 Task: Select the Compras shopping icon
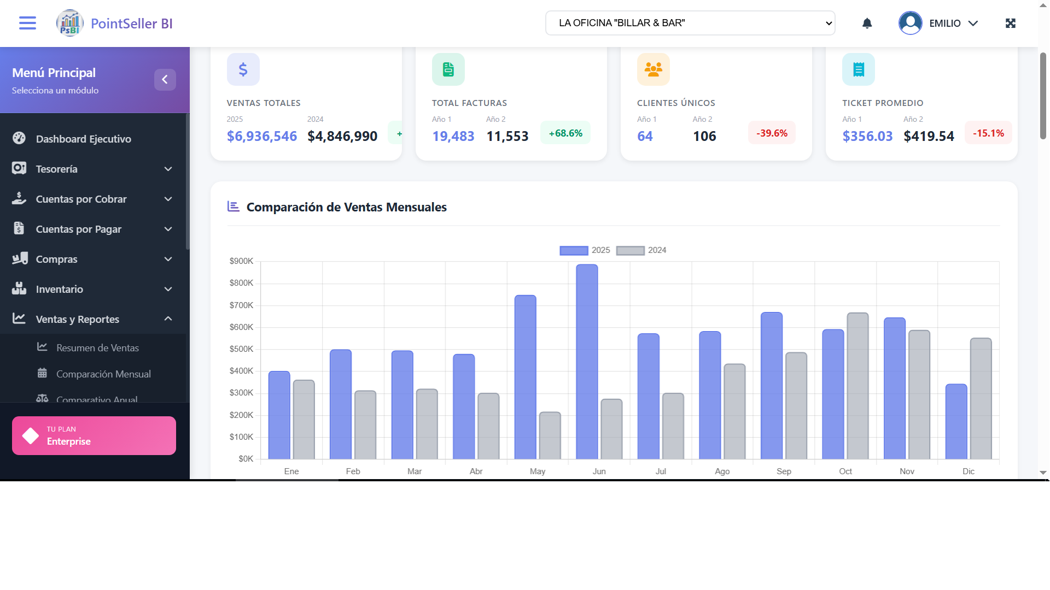pyautogui.click(x=19, y=259)
